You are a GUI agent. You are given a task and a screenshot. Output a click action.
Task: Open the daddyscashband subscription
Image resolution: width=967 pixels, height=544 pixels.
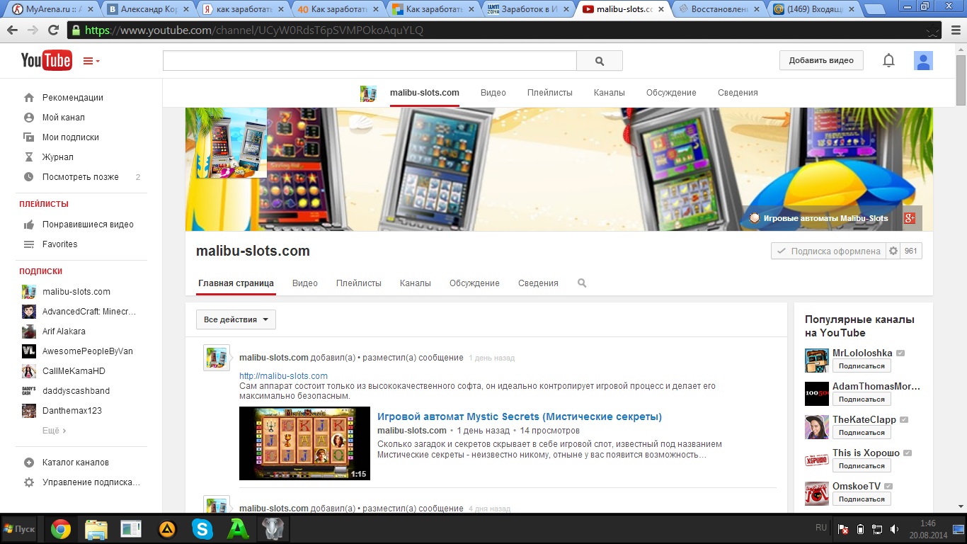(x=76, y=391)
